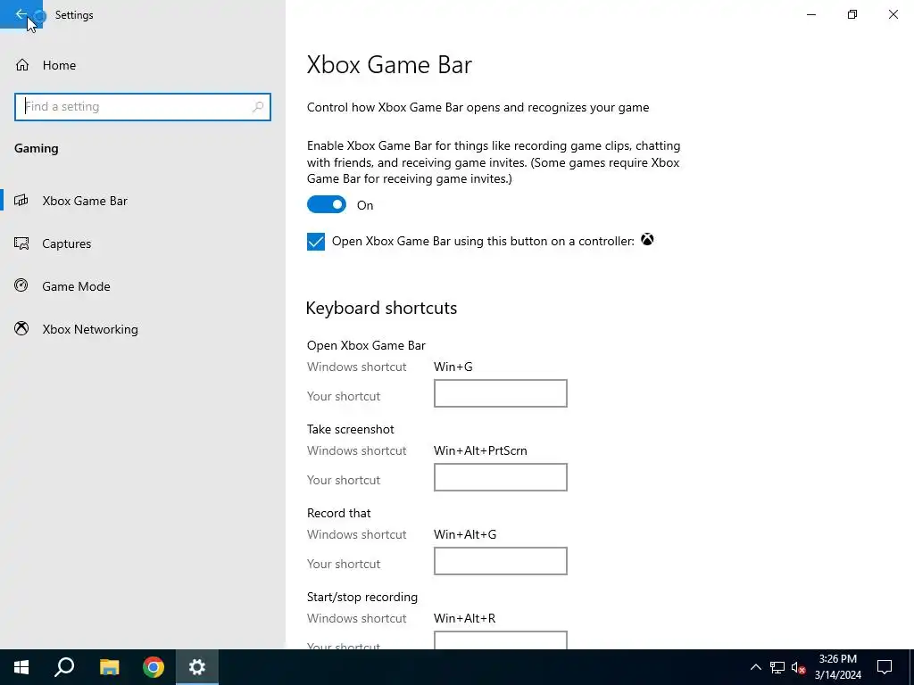Screen dimensions: 914x685
Task: Click the network tray icon
Action: coord(777,667)
